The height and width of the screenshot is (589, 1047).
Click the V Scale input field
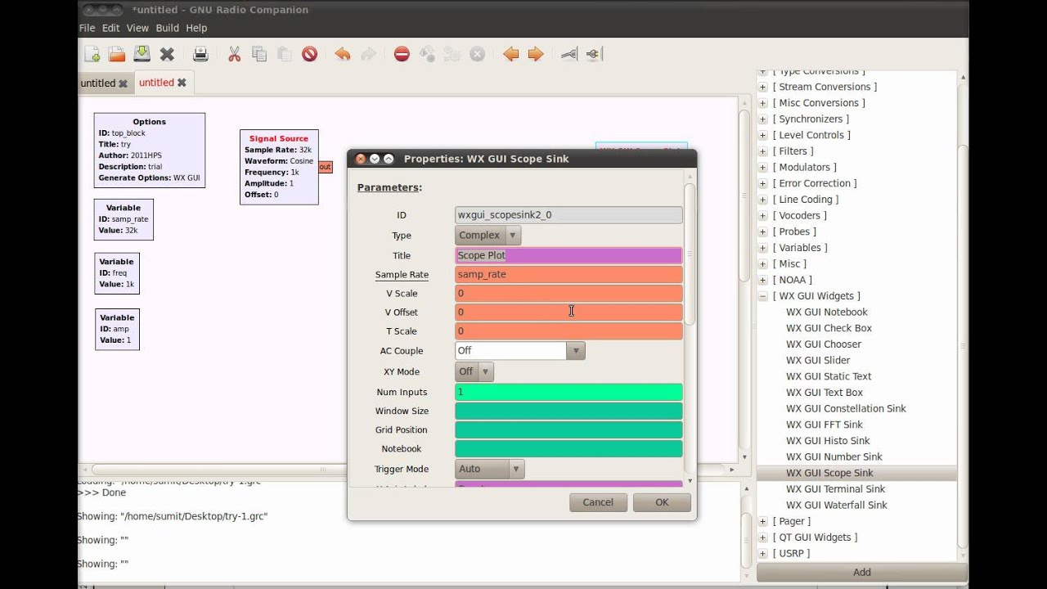(x=568, y=293)
